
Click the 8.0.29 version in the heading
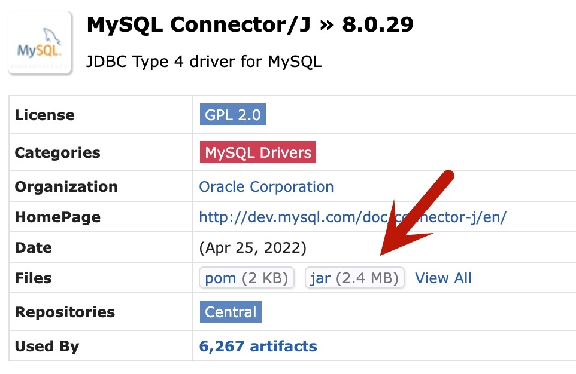(x=377, y=25)
